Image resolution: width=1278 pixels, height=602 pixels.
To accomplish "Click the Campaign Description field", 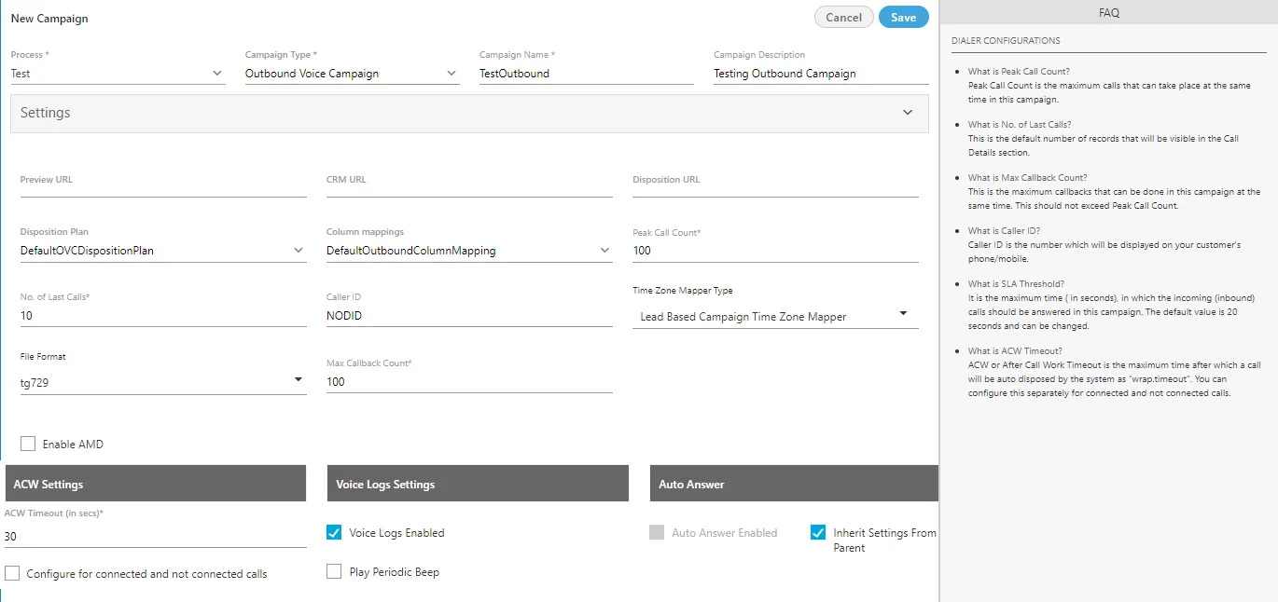I will pos(821,74).
